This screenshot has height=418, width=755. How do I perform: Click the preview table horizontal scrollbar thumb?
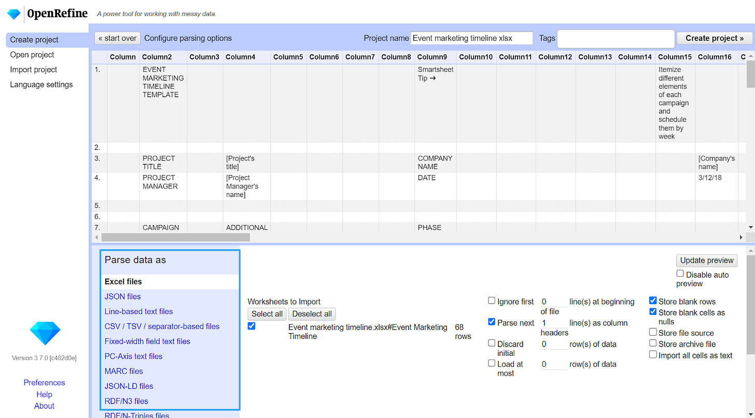click(176, 237)
